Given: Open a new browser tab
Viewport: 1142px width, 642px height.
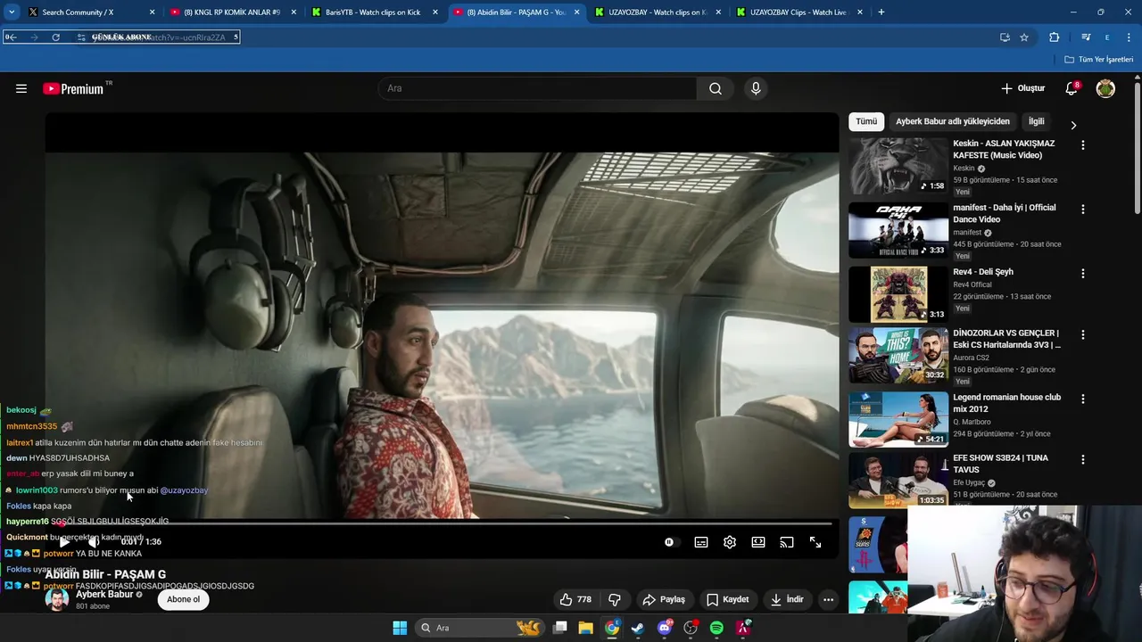Looking at the screenshot, I should point(881,12).
